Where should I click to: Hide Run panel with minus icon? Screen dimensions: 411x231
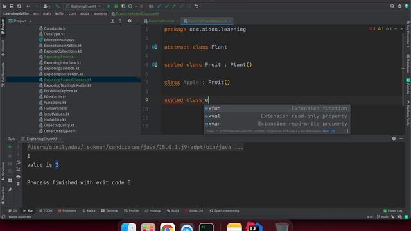click(401, 139)
